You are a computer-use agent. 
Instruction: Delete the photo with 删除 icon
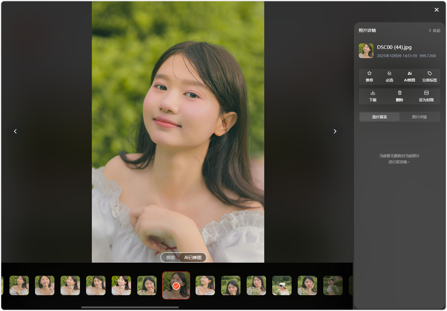pos(400,96)
